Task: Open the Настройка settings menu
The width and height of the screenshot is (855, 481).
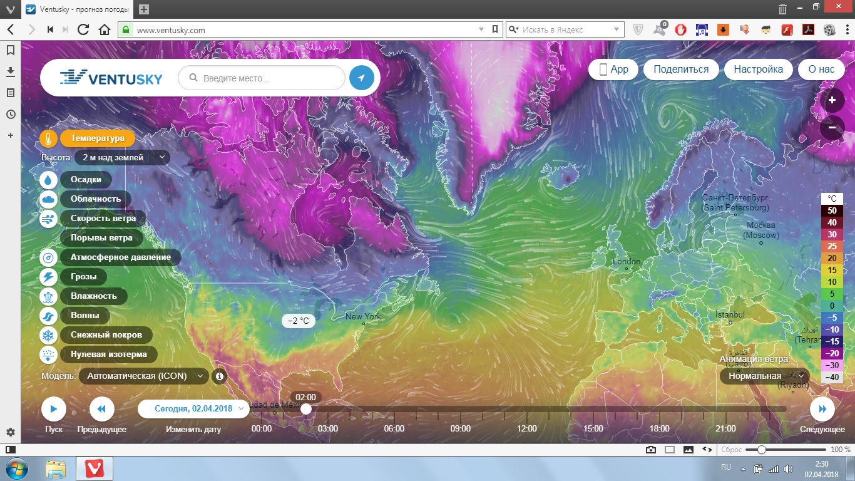Action: point(758,70)
